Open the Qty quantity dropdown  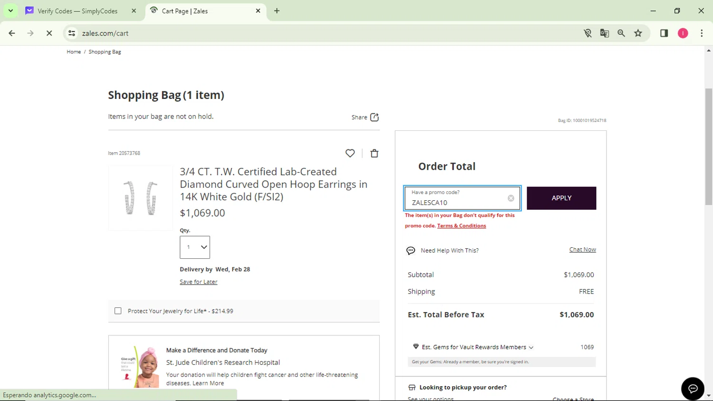tap(195, 247)
